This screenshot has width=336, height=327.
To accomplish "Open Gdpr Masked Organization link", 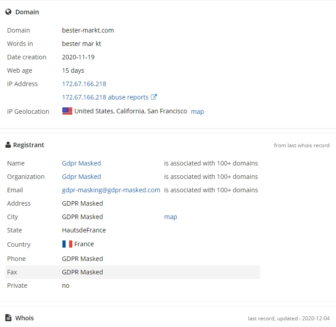I will [81, 177].
